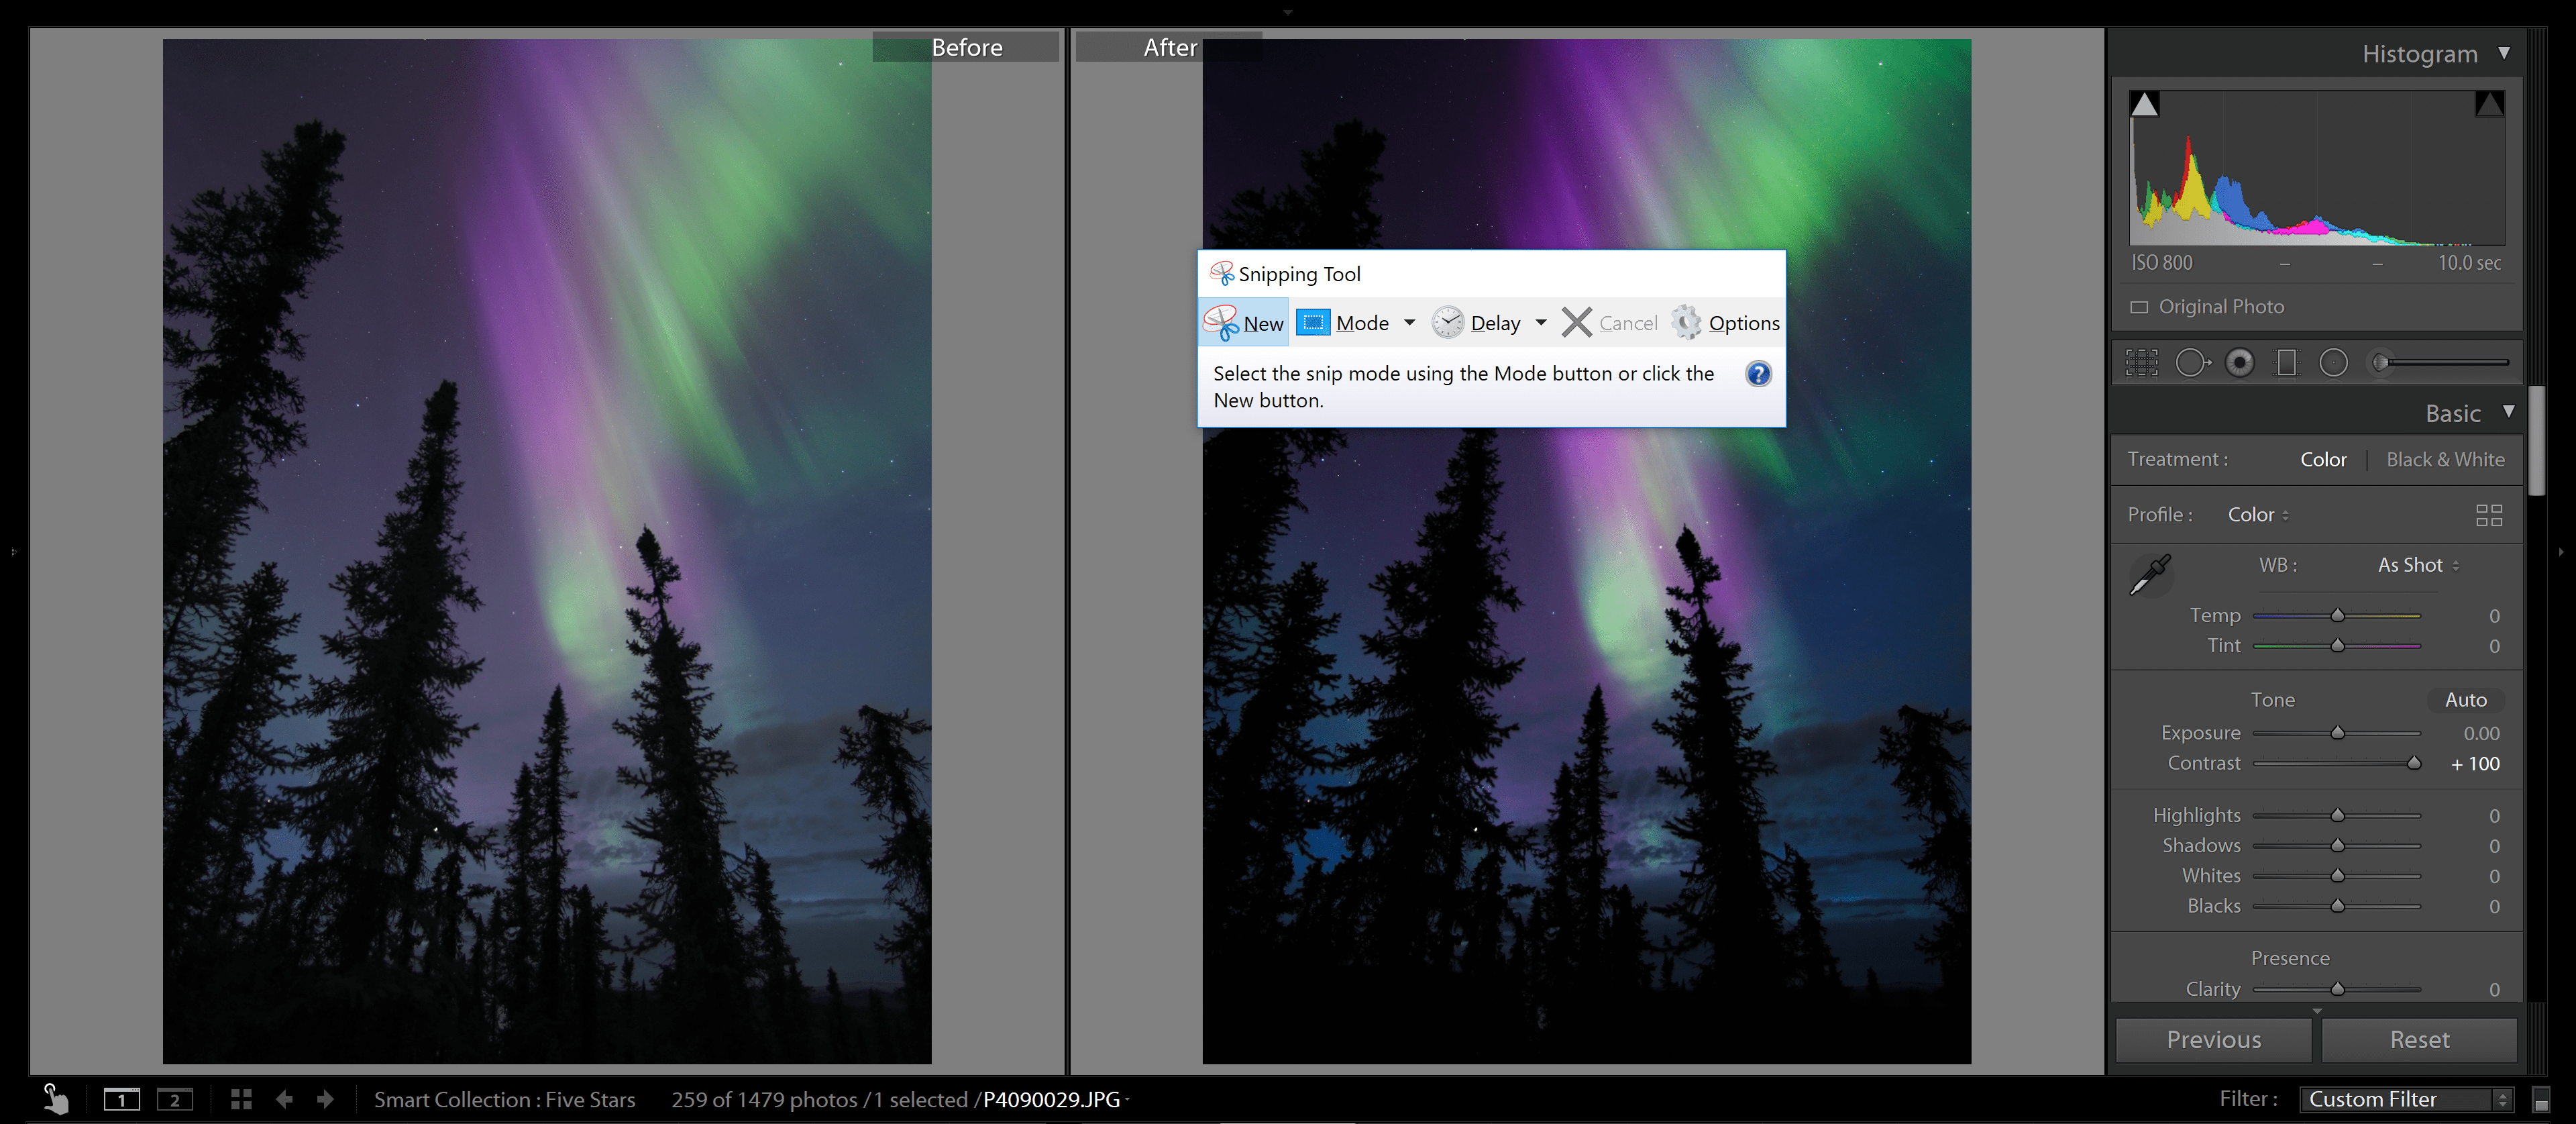Open the Mode dropdown in Snipping Tool
This screenshot has height=1124, width=2576.
[x=1410, y=322]
